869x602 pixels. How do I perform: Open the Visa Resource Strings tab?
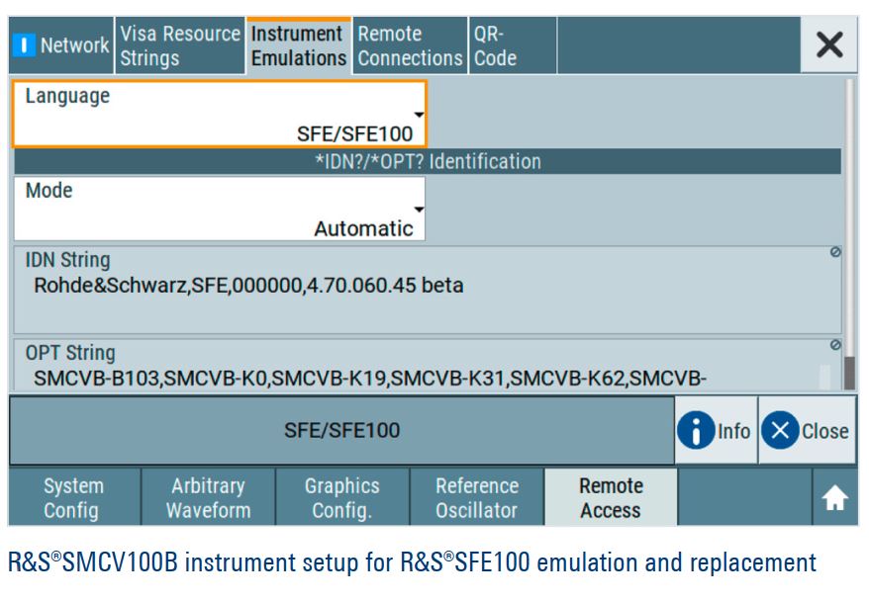tap(179, 44)
